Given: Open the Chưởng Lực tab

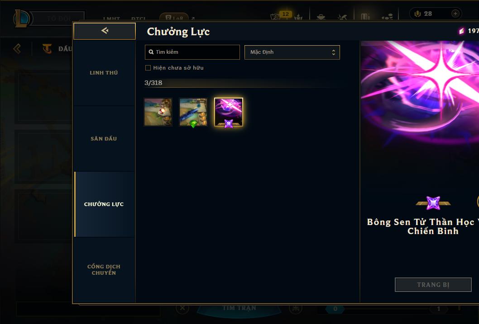Looking at the screenshot, I should coord(104,204).
